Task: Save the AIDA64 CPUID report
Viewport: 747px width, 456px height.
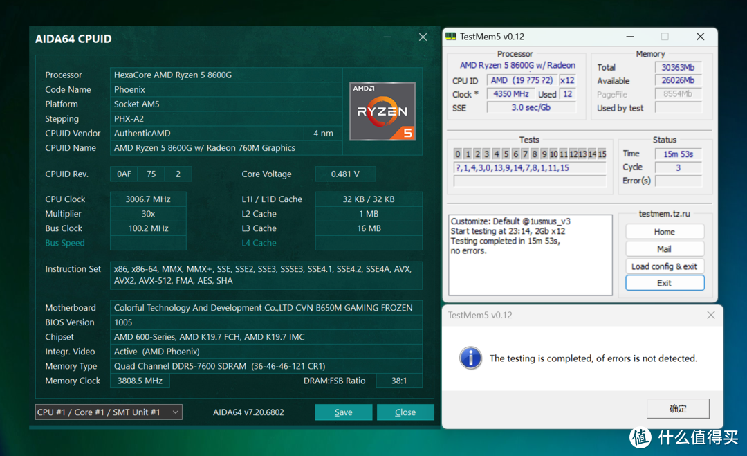Action: coord(344,412)
